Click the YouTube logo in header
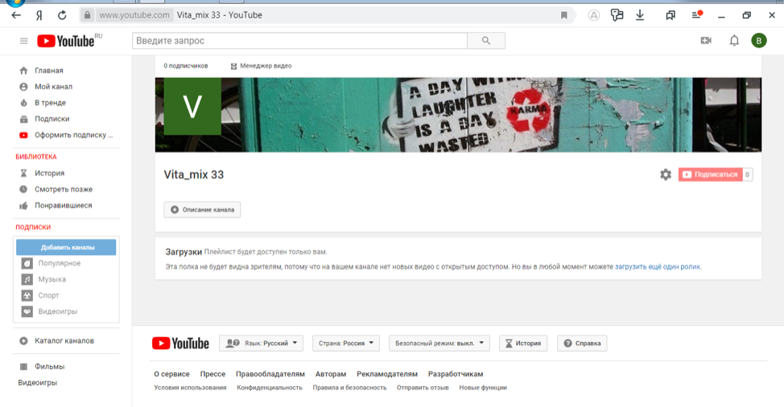Image resolution: width=784 pixels, height=407 pixels. [x=66, y=41]
